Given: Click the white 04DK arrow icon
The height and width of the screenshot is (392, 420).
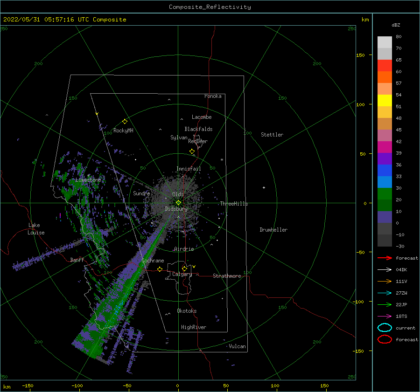Looking at the screenshot, I should point(385,270).
